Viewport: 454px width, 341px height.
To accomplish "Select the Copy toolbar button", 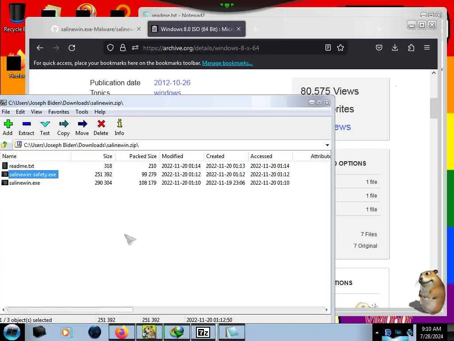I will click(63, 127).
